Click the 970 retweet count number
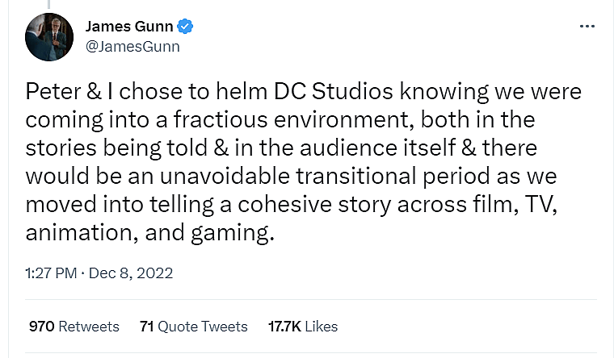The width and height of the screenshot is (614, 358). tap(41, 327)
